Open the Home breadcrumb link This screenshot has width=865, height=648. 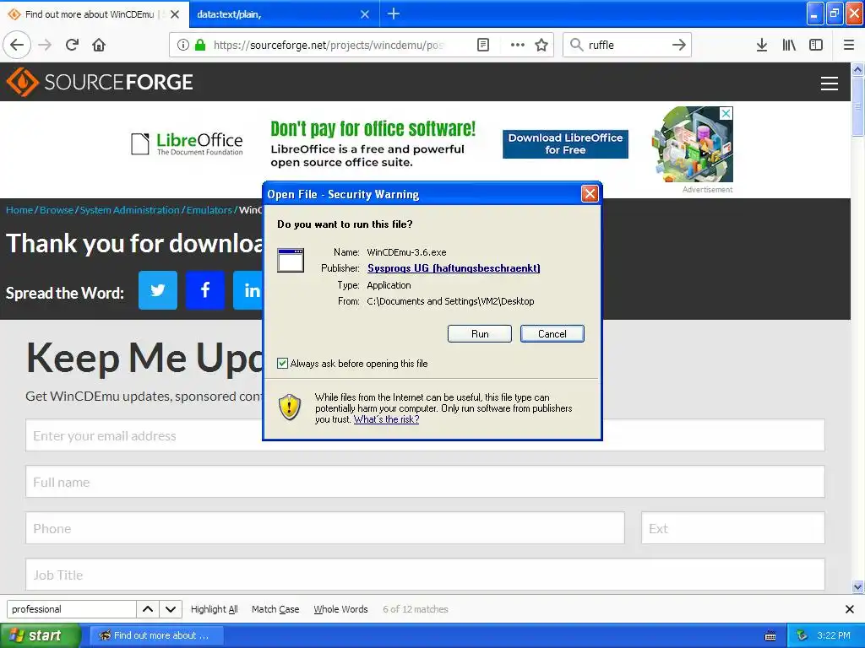[x=19, y=210]
